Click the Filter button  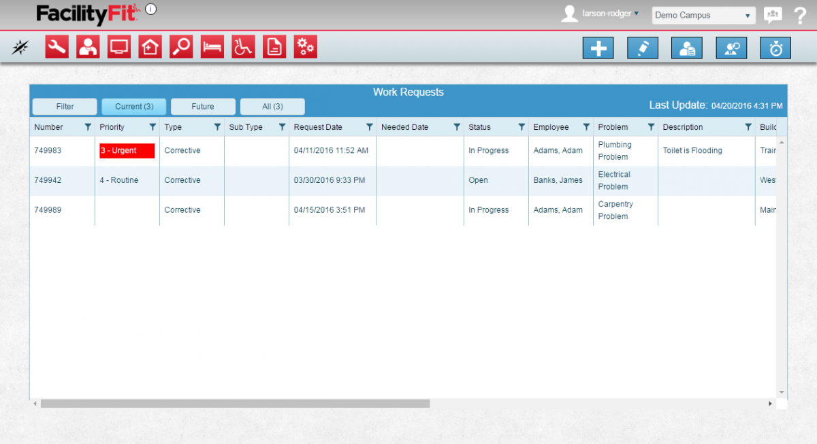coord(64,106)
